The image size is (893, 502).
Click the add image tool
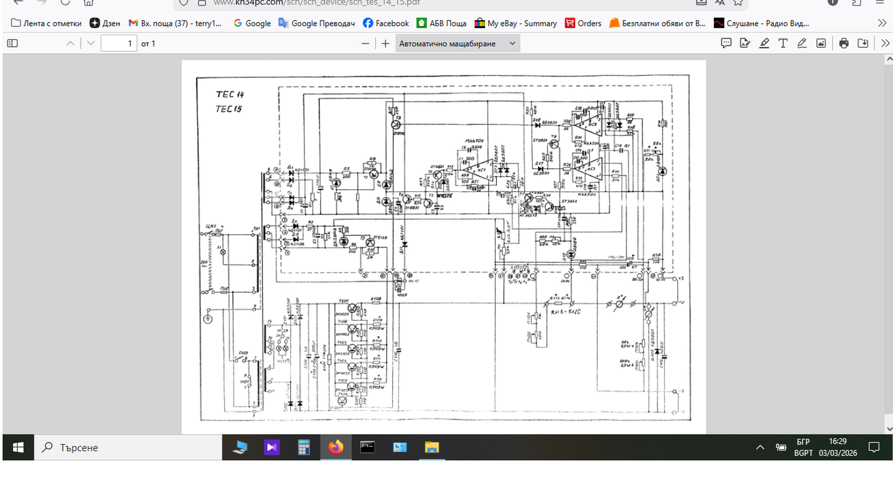[821, 43]
